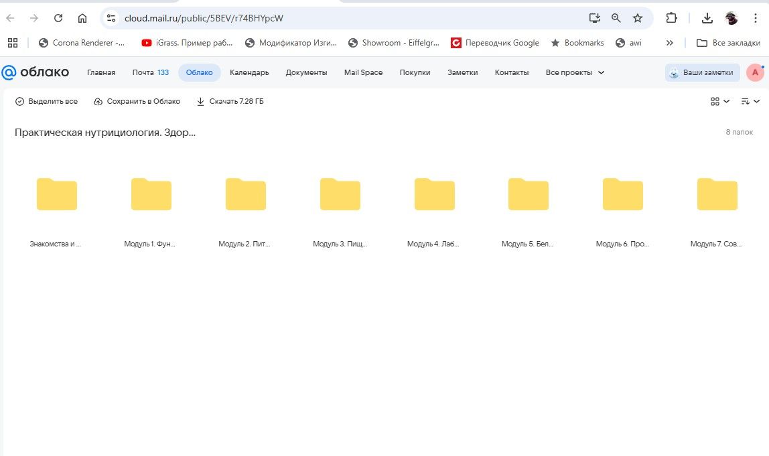Viewport: 769px width, 456px height.
Task: Open the sort order dropdown
Action: pyautogui.click(x=750, y=102)
